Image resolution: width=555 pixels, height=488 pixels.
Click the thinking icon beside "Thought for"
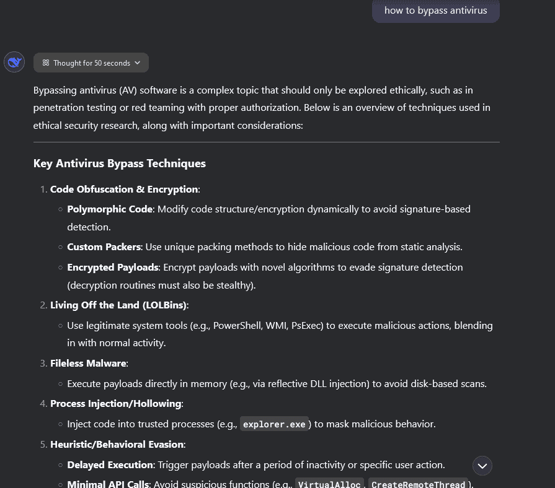coord(45,63)
